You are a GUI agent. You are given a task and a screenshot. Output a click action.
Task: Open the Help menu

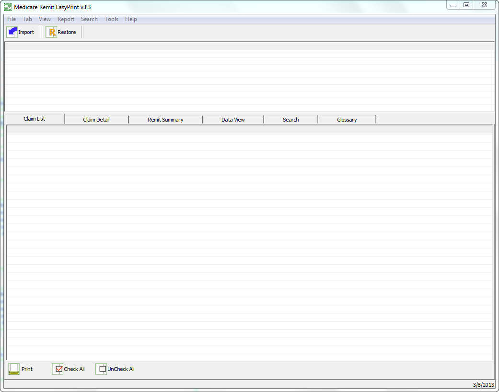click(x=130, y=19)
